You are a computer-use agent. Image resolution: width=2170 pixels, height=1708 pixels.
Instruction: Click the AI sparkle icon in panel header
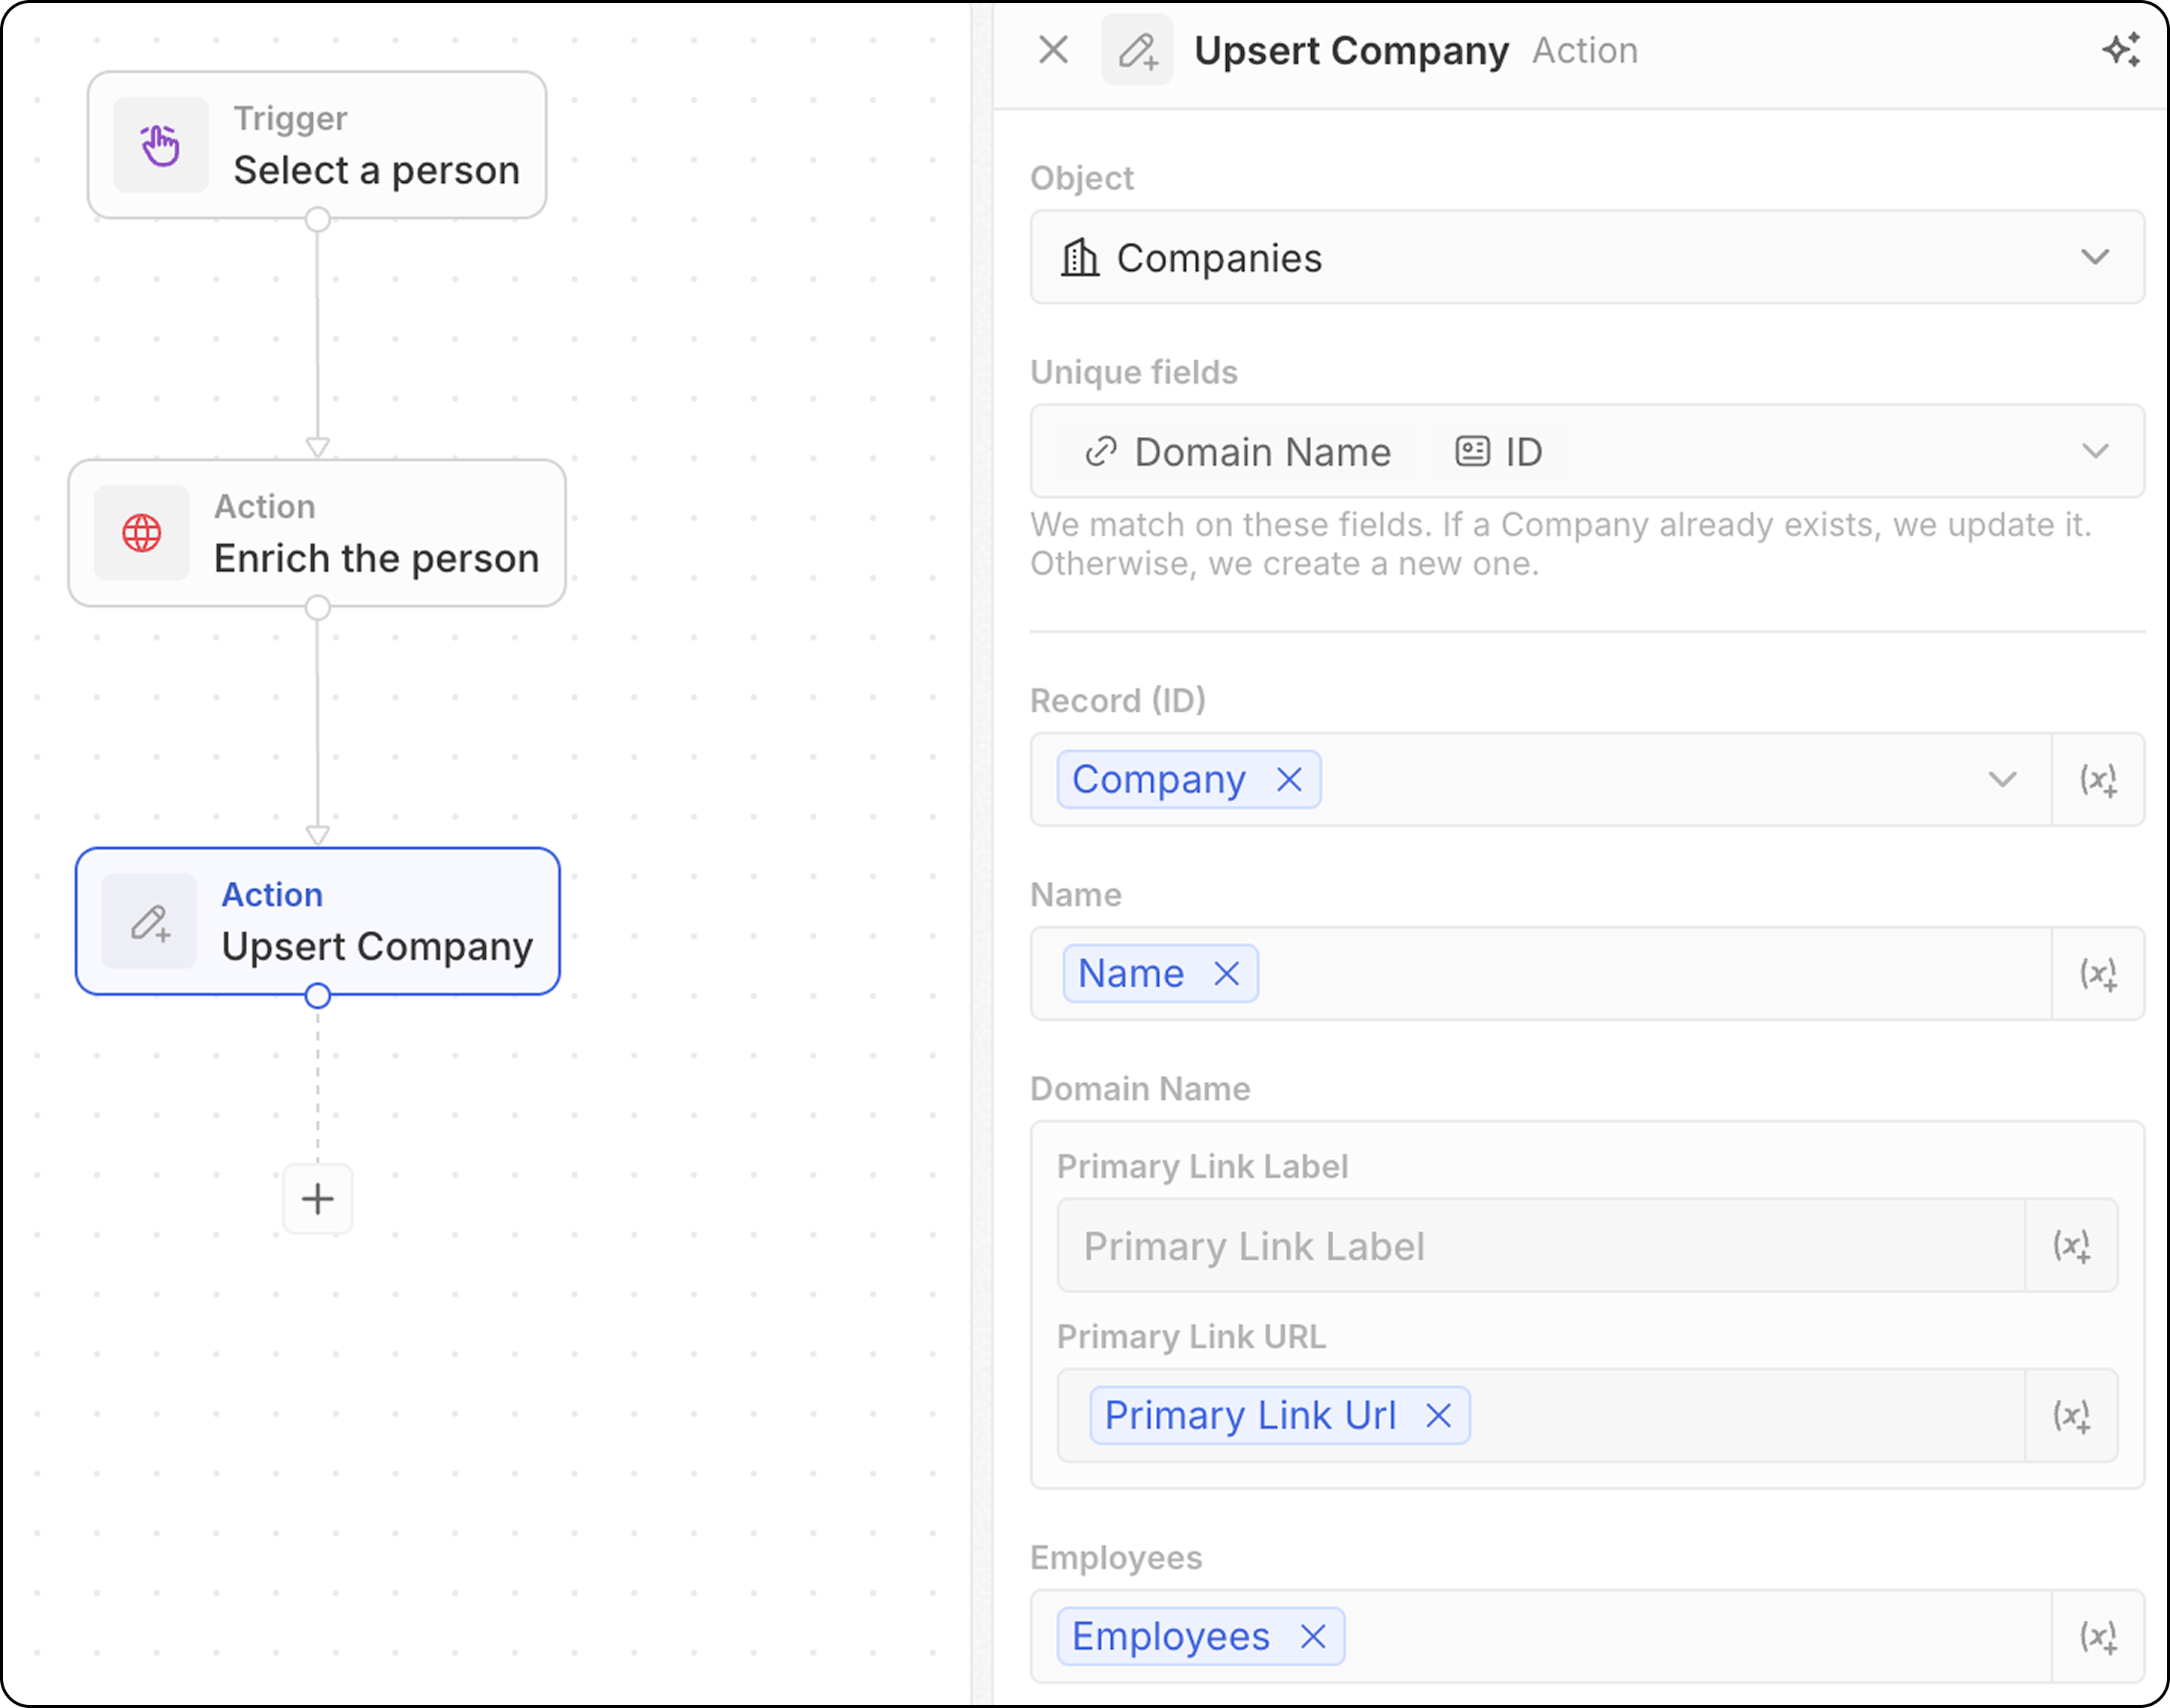[x=2120, y=50]
